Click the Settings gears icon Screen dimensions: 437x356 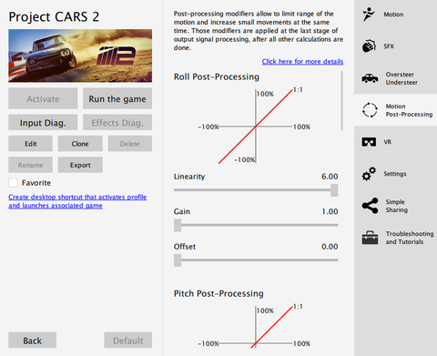coord(369,174)
